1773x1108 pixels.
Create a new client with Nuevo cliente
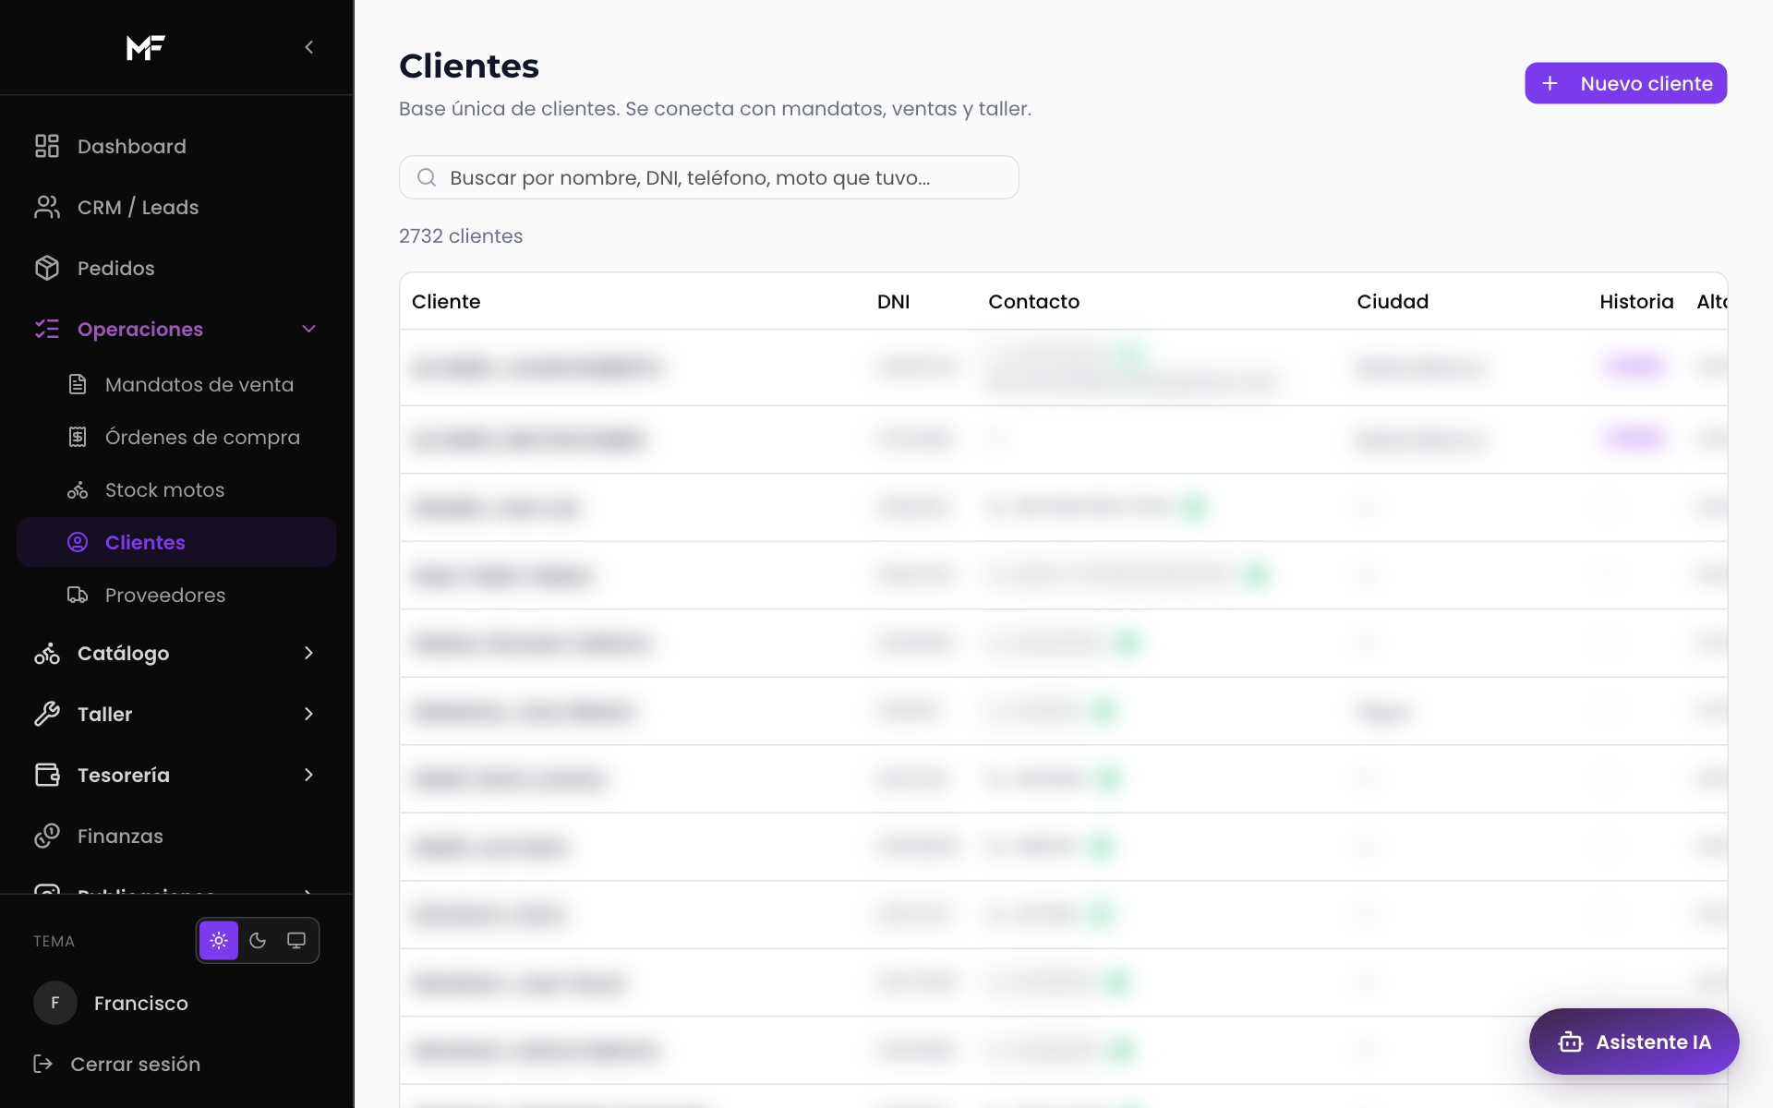(1625, 83)
